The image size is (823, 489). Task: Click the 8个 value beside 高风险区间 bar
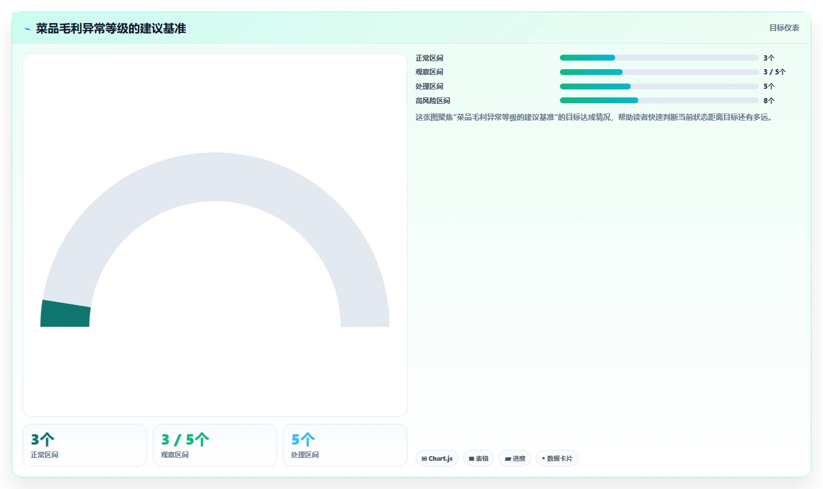point(769,101)
